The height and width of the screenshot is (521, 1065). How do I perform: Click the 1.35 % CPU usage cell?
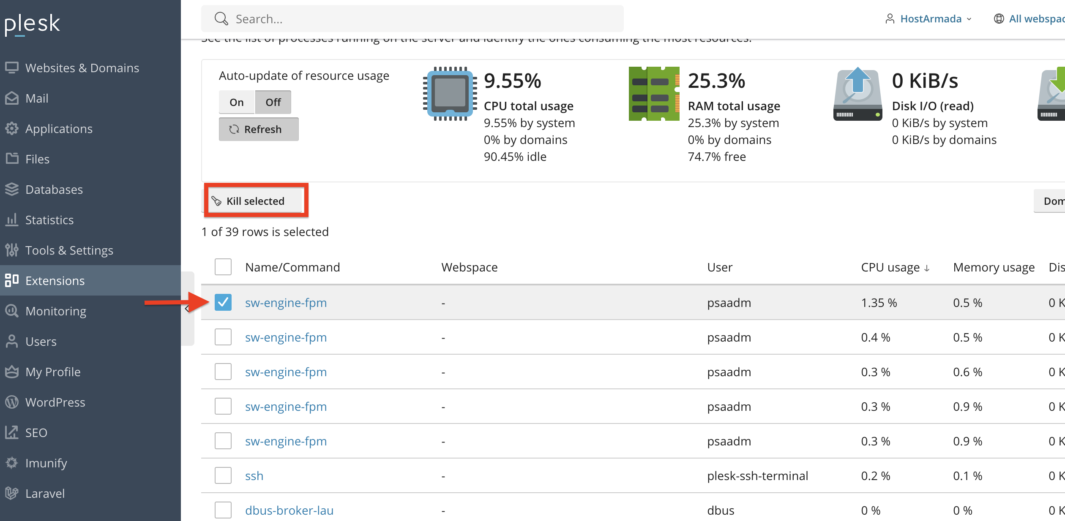879,303
